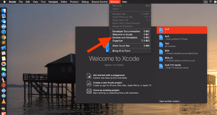Open Messages in the Dock
The width and height of the screenshot is (217, 115).
(4, 21)
